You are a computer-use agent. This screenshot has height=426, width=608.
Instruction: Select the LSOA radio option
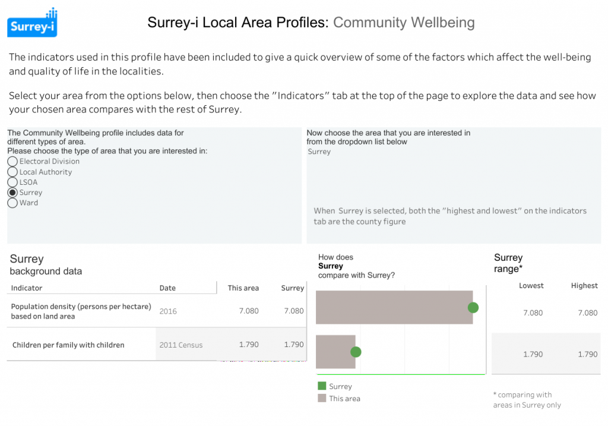12,182
